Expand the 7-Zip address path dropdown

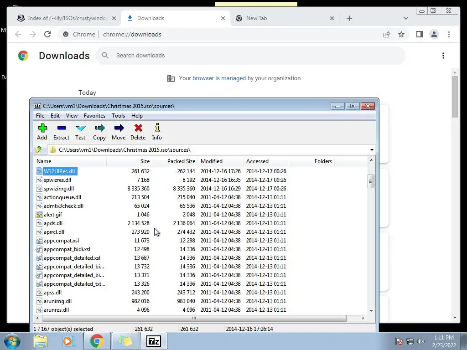(x=372, y=149)
